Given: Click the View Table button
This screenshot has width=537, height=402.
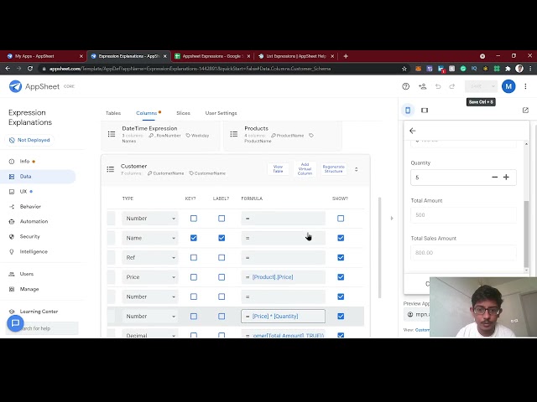Looking at the screenshot, I should tap(278, 169).
